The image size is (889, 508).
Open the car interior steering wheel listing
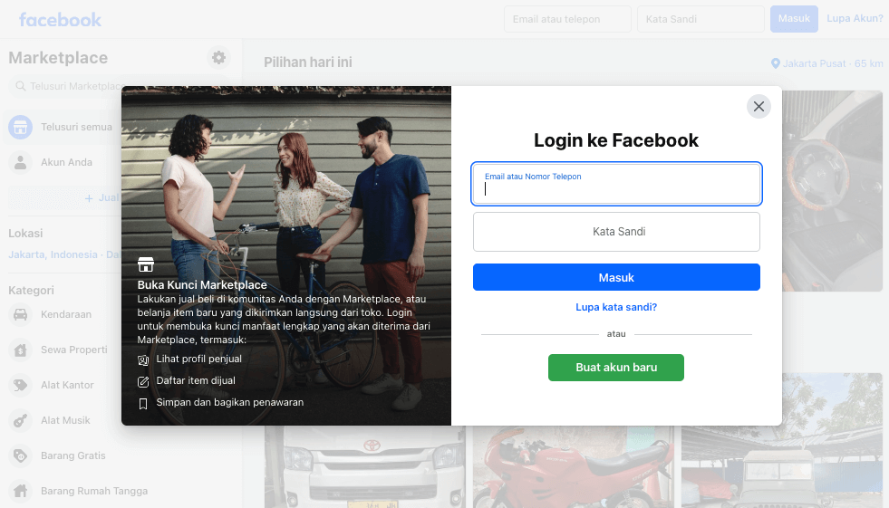tap(832, 191)
